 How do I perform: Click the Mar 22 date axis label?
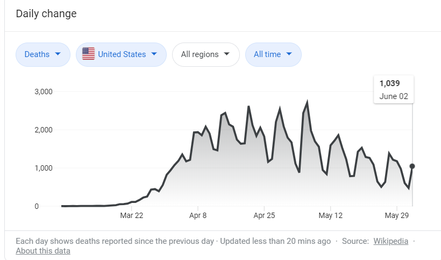pyautogui.click(x=132, y=215)
